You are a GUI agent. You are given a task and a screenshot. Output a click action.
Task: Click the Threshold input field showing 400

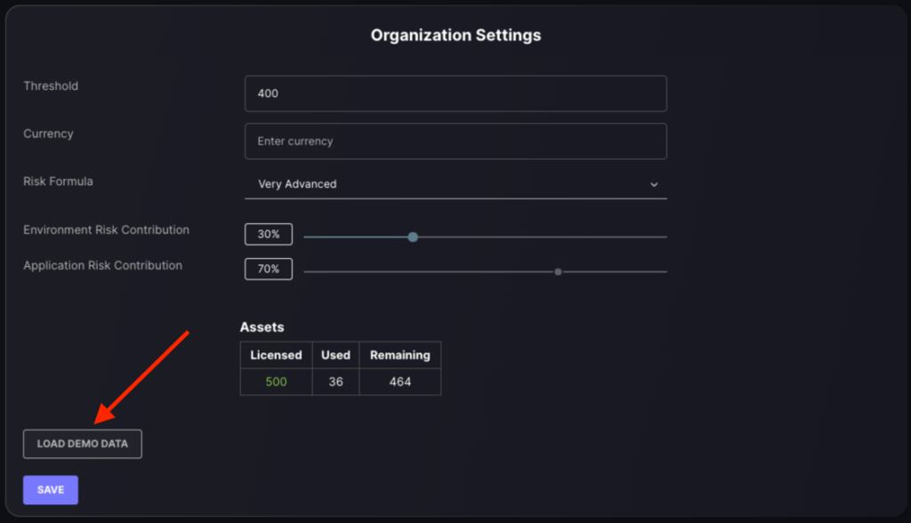click(x=455, y=93)
